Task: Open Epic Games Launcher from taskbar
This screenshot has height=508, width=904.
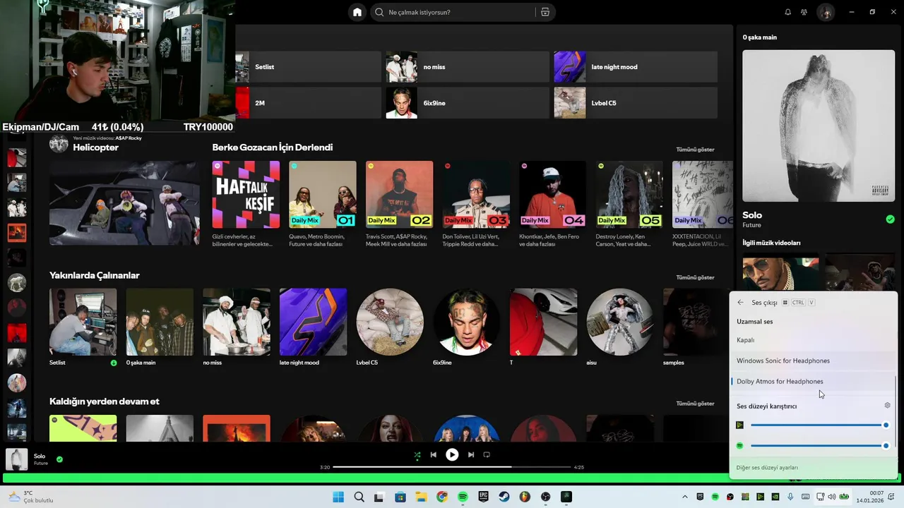Action: [x=484, y=497]
